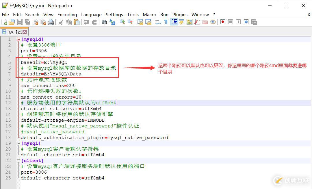Viewport: 312px width, 189px height.
Task: Maximize the Notepad++ window
Action: click(x=287, y=5)
